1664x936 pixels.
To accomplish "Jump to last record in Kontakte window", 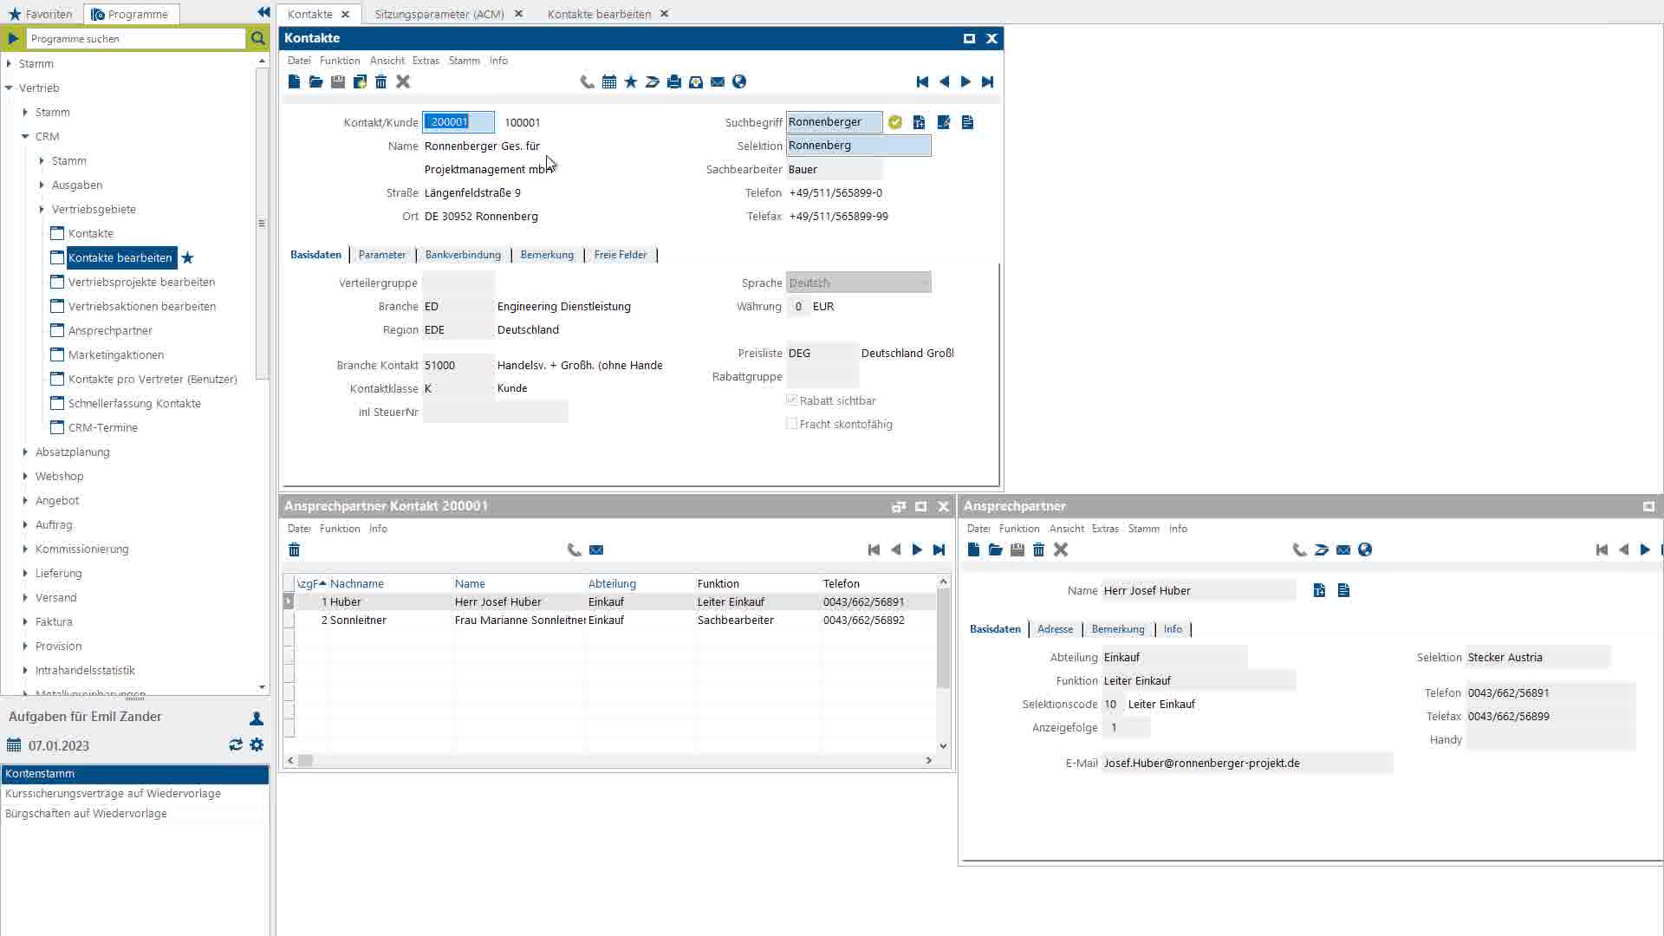I will [987, 81].
